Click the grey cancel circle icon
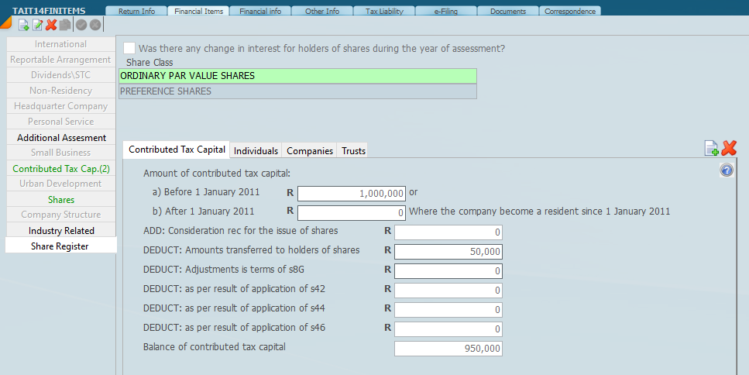This screenshot has height=375, width=749. point(94,25)
